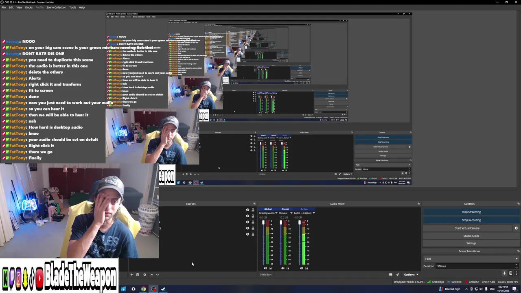Undock the Scene Transitions panel icon
Image resolution: width=521 pixels, height=293 pixels.
(518, 251)
